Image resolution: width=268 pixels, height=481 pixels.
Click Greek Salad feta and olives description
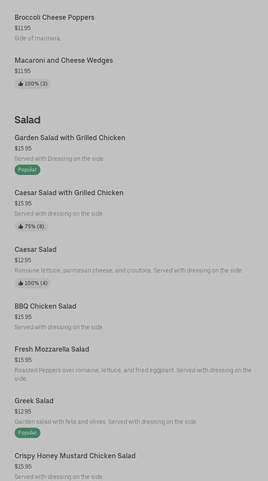coord(106,422)
